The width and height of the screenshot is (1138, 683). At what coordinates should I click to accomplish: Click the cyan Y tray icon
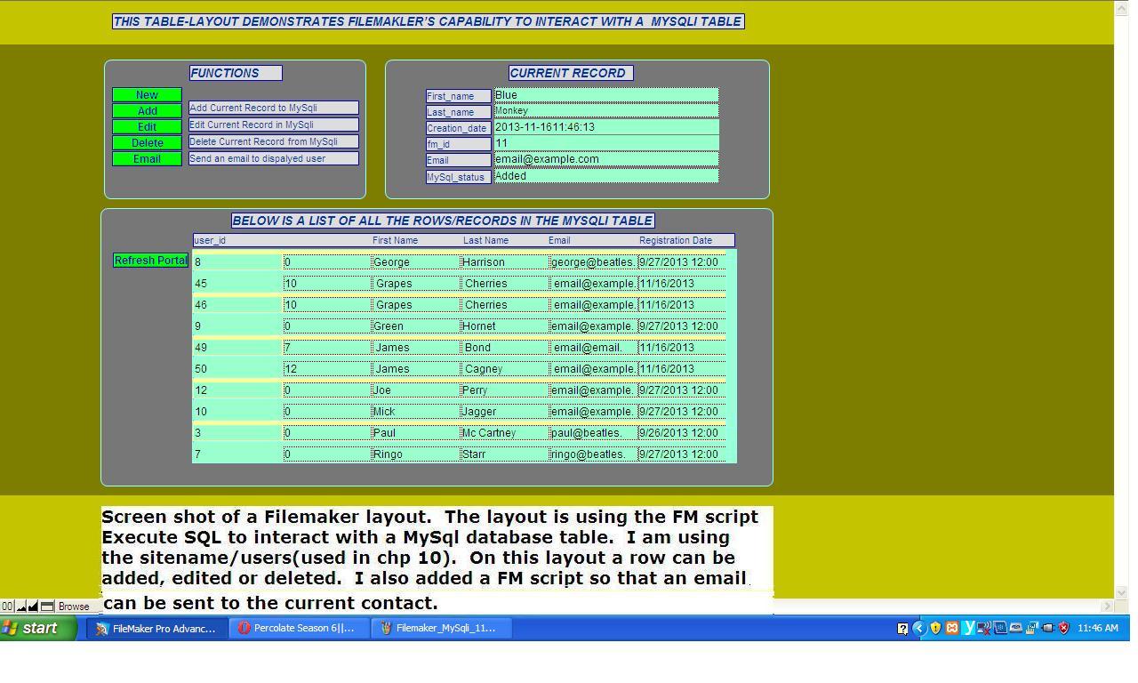[x=969, y=628]
